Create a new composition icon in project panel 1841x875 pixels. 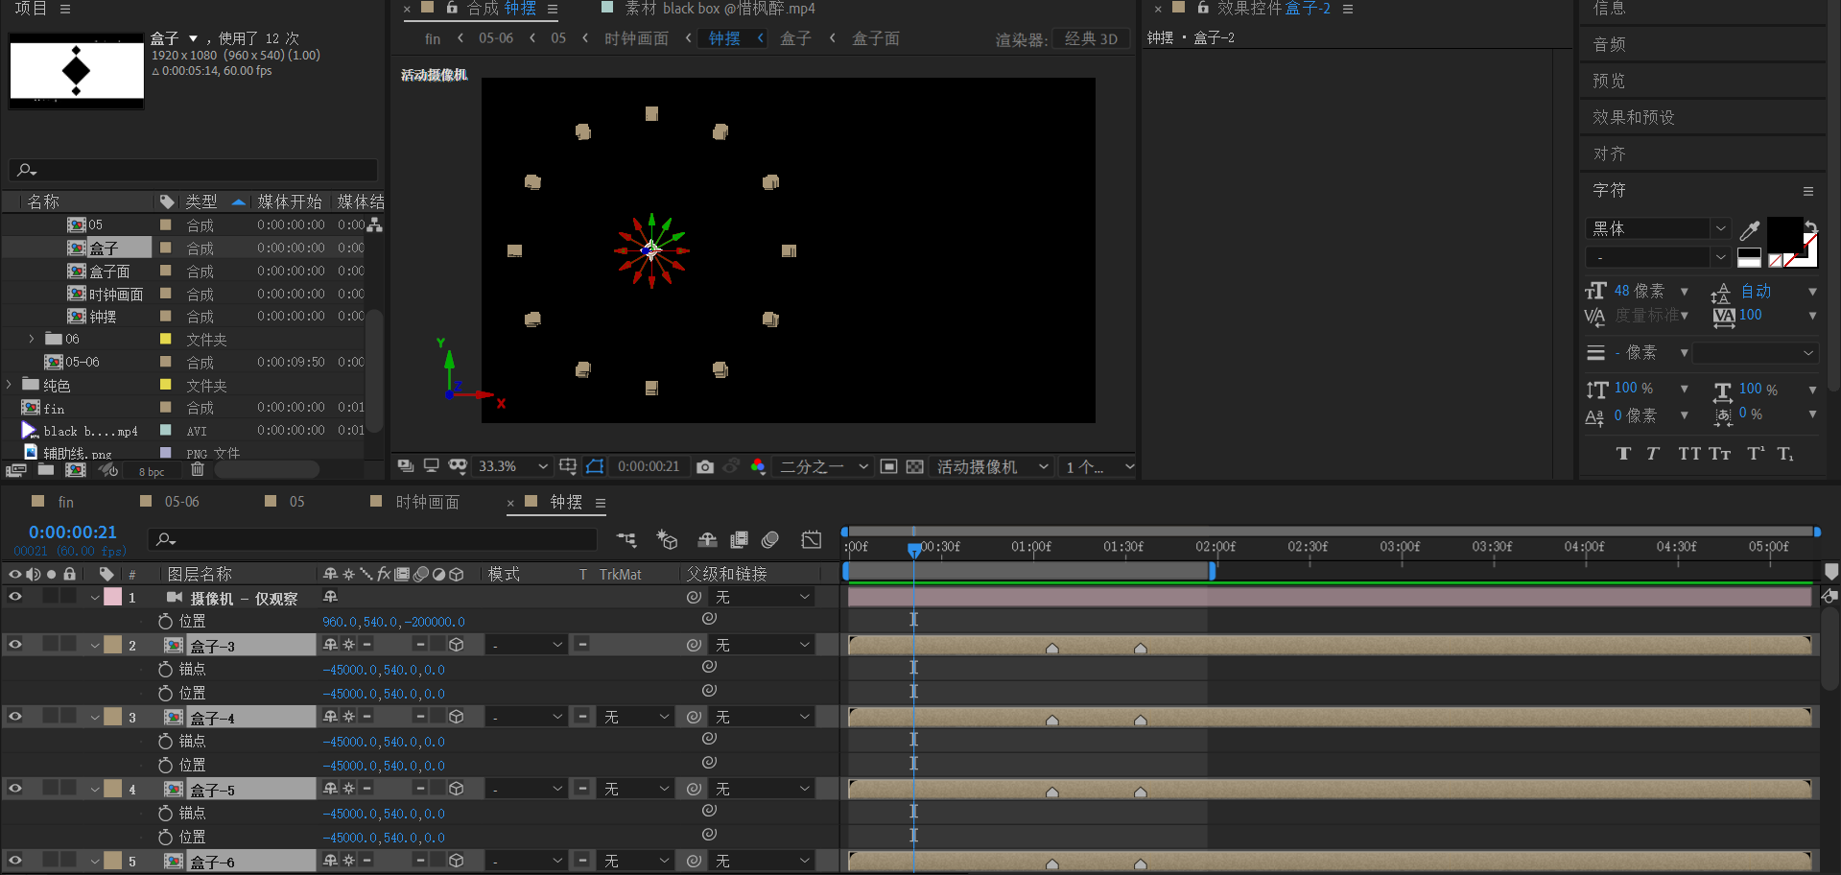click(x=76, y=470)
